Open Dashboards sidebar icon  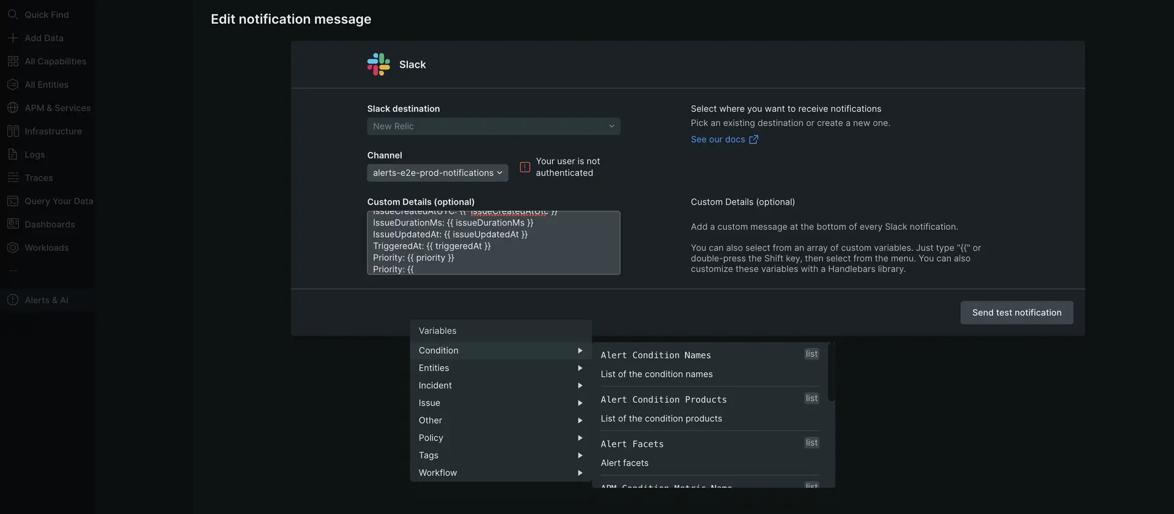(13, 224)
